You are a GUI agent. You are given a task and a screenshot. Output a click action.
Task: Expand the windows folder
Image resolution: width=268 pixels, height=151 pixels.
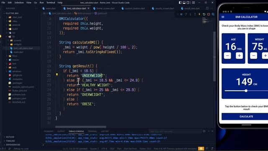pyautogui.click(x=17, y=71)
